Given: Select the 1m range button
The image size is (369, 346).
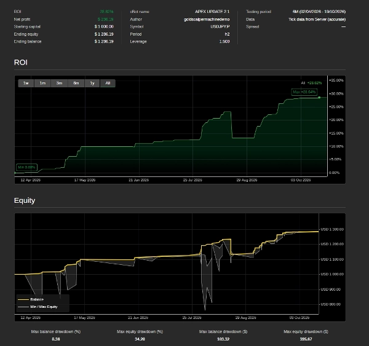Looking at the screenshot, I should coord(42,83).
